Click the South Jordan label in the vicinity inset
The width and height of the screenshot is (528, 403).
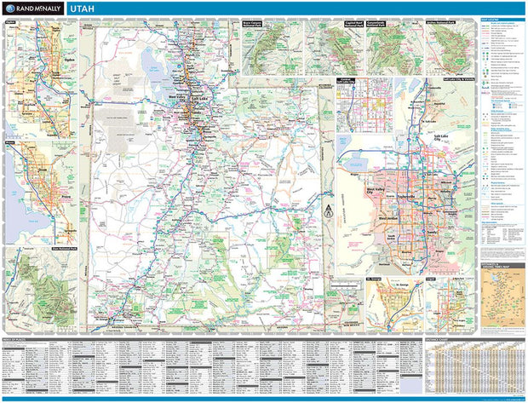coord(391,238)
